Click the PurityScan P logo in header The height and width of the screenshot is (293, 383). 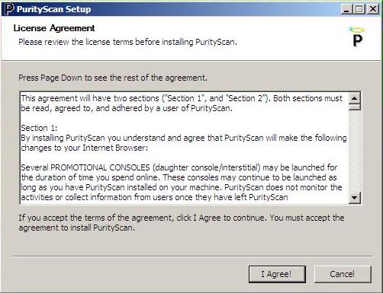click(x=357, y=37)
